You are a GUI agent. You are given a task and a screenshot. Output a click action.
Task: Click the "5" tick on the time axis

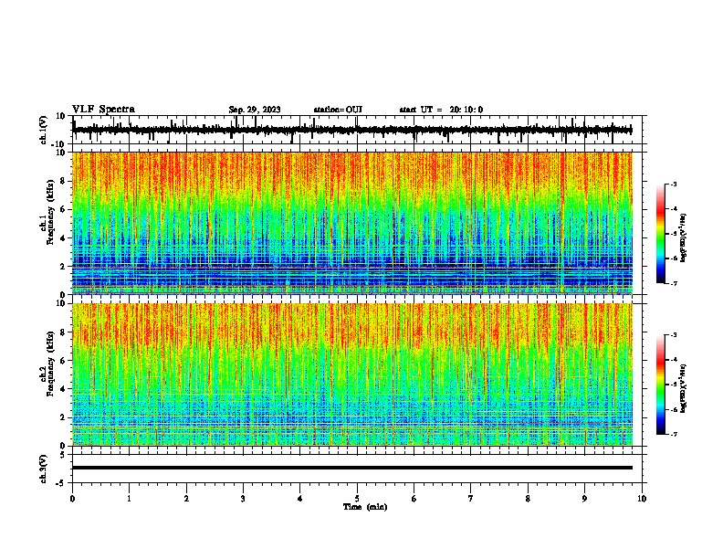click(x=357, y=499)
